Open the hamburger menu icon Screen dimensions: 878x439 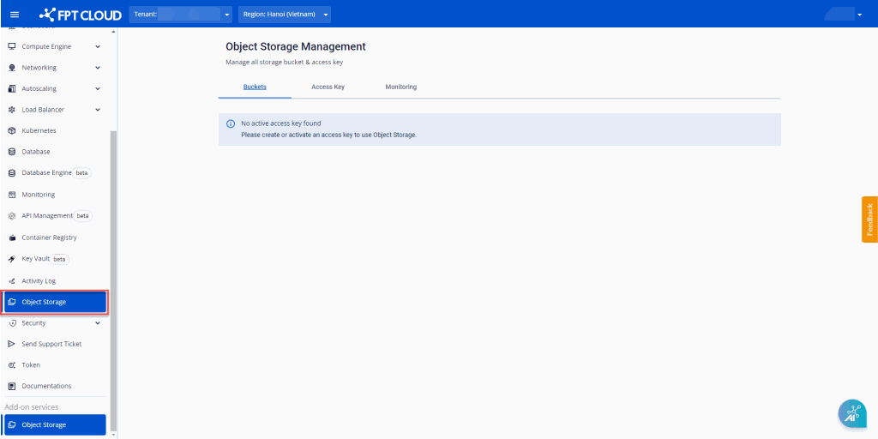coord(15,15)
